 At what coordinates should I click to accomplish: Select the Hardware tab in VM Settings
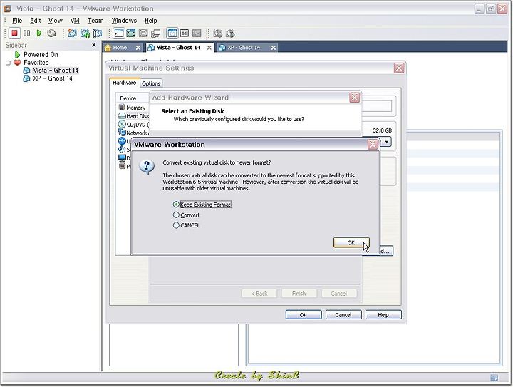click(124, 83)
